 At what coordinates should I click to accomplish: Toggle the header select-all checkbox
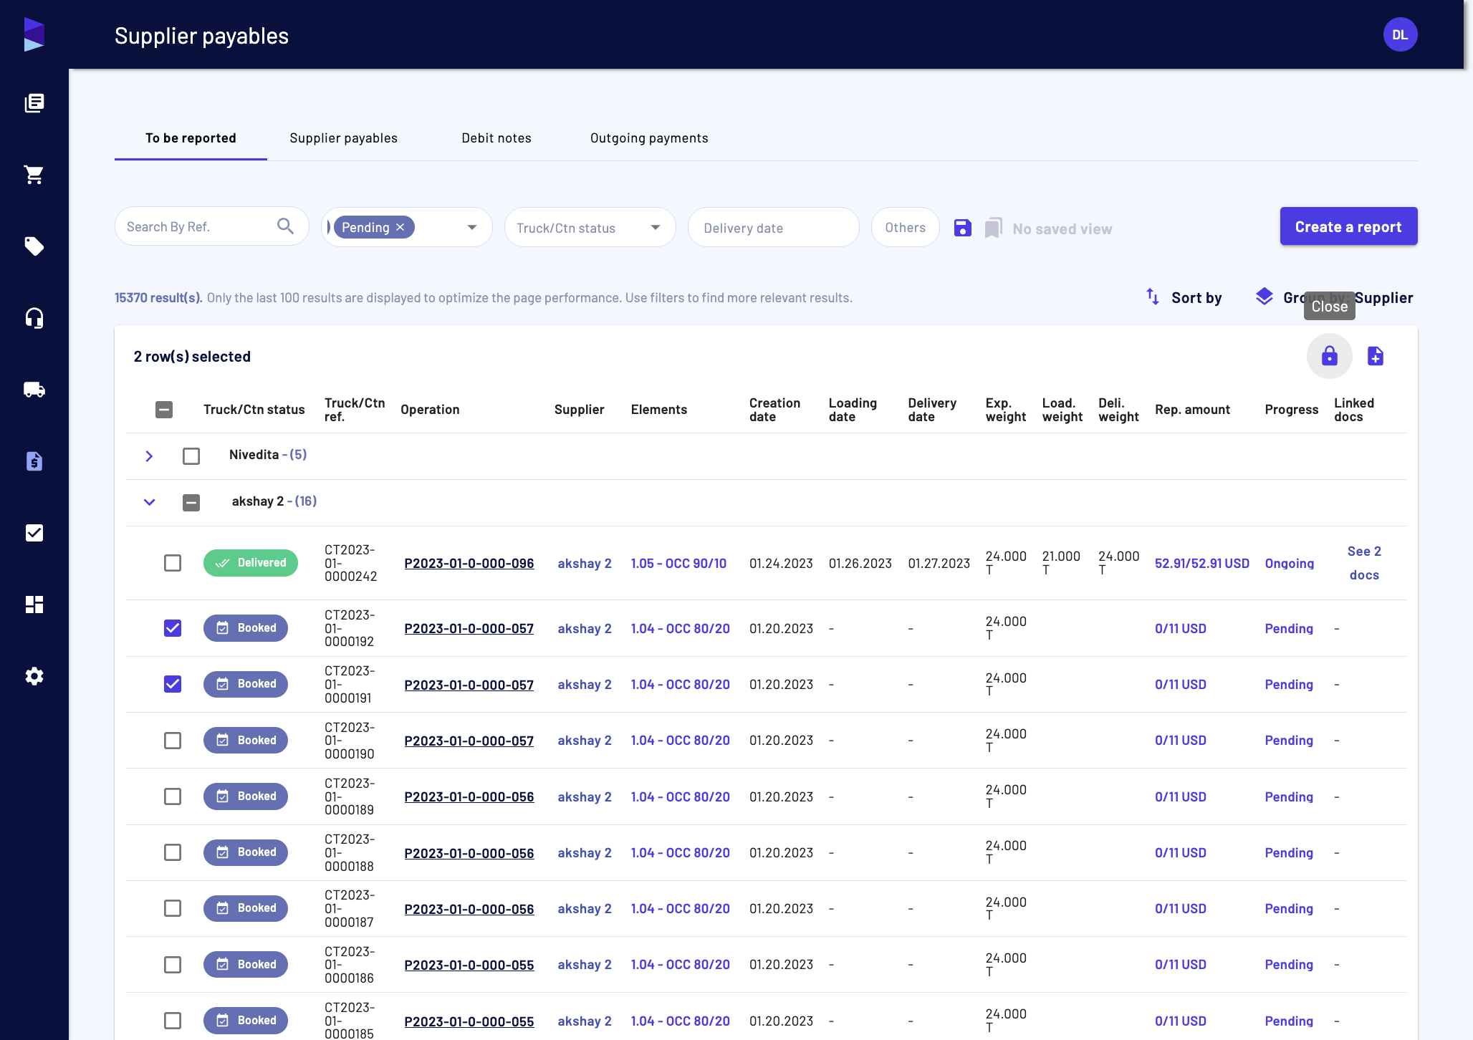point(164,410)
